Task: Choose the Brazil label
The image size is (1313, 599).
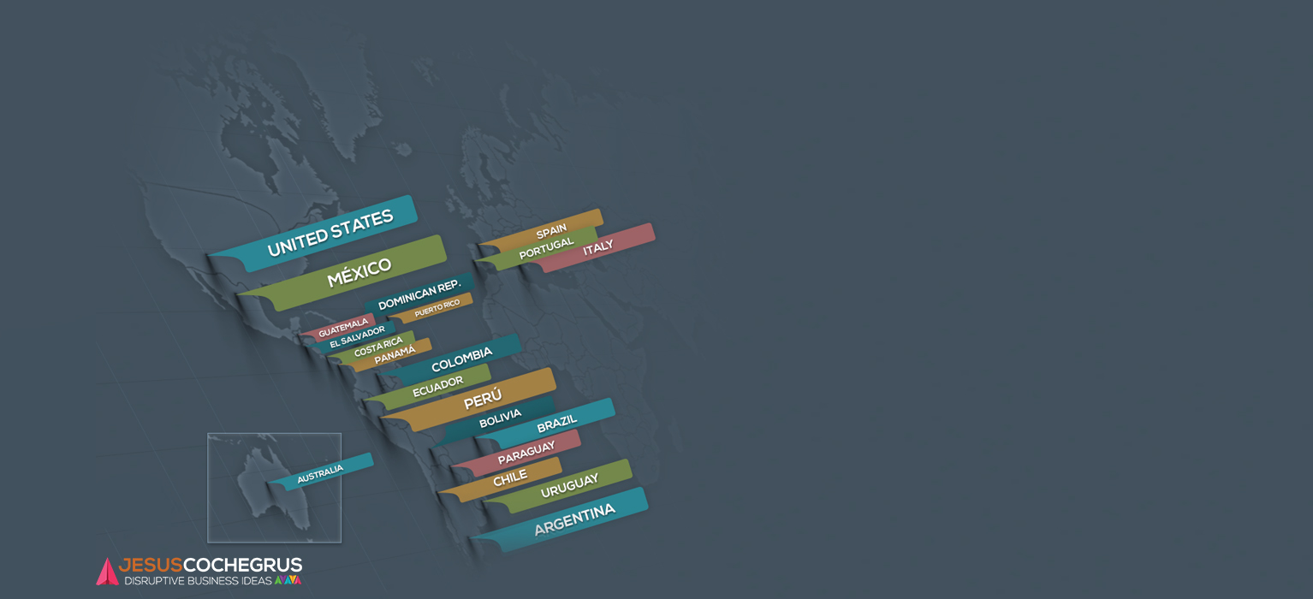Action: click(556, 423)
